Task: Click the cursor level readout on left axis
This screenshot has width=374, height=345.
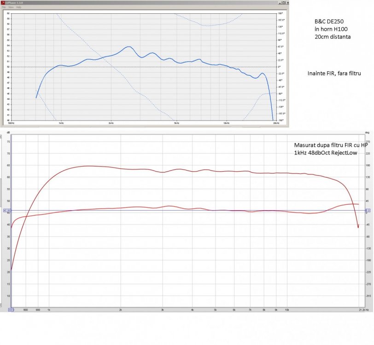Action: (7, 211)
